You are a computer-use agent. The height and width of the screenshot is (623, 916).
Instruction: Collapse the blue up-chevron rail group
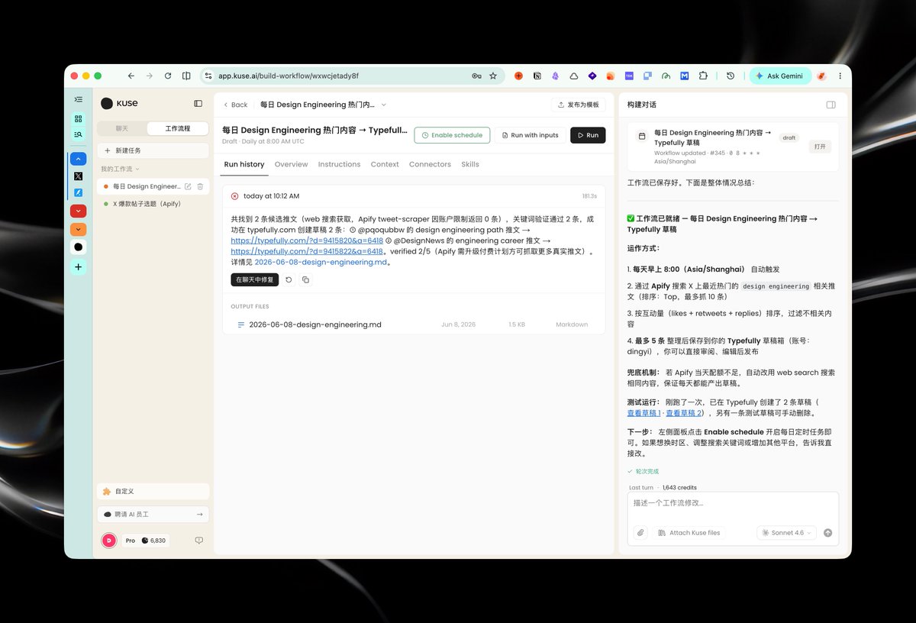(x=78, y=159)
